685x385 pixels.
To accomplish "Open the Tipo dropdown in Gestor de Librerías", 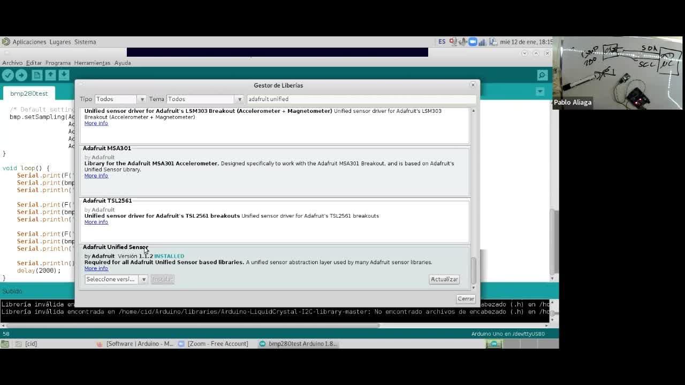I will tap(120, 99).
